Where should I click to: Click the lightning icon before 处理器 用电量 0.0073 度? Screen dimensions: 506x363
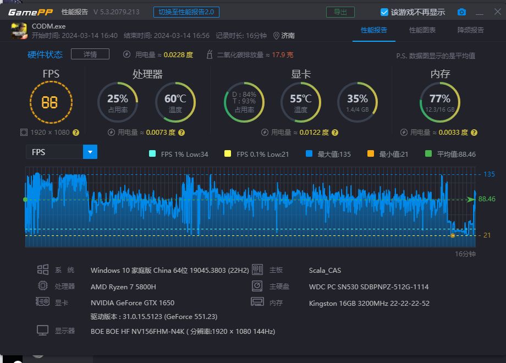[x=111, y=133]
